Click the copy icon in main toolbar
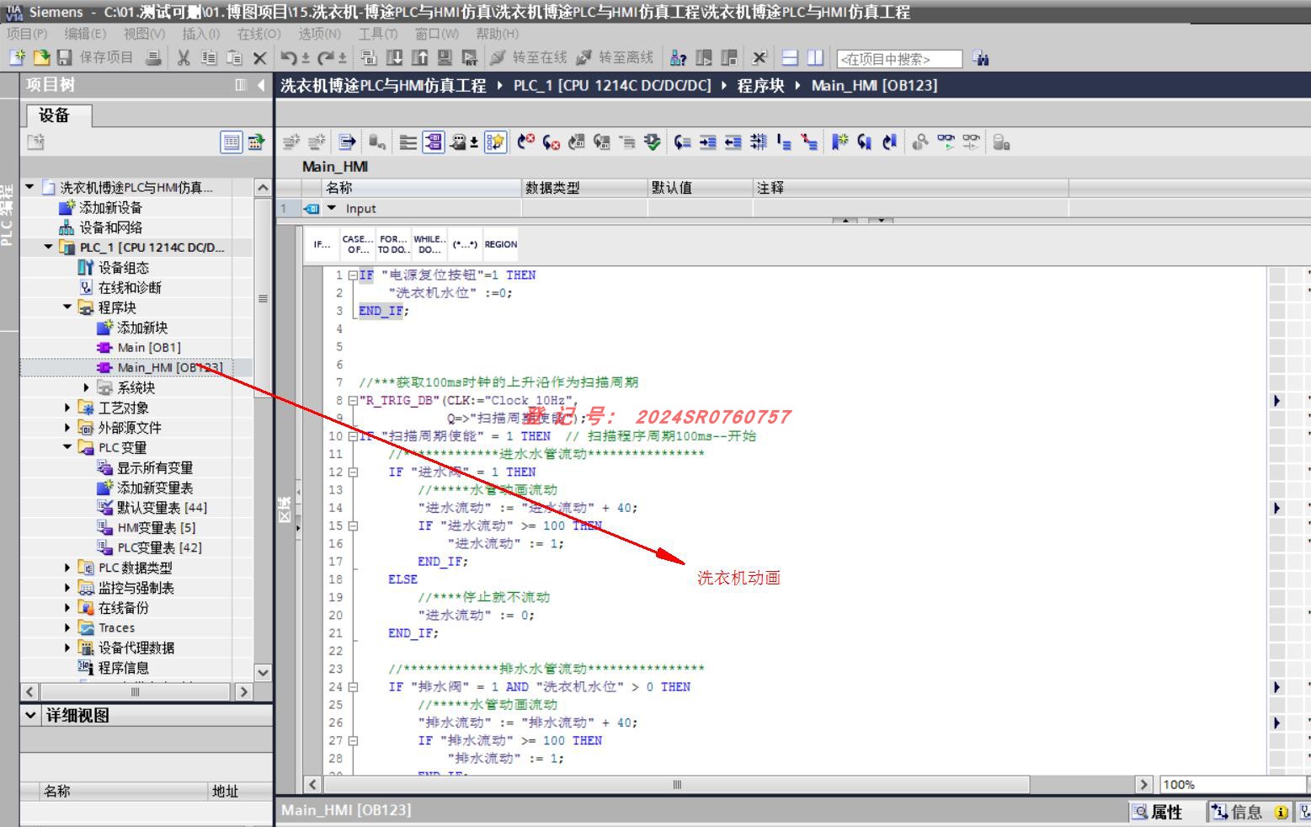The height and width of the screenshot is (827, 1311). pyautogui.click(x=209, y=57)
